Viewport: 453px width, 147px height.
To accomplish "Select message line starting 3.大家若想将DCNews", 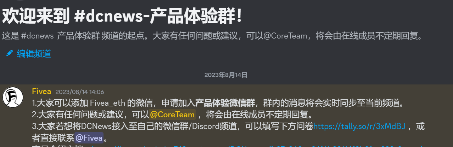I will pos(228,131).
